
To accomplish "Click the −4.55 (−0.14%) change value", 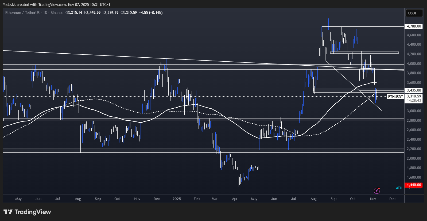I will point(151,13).
